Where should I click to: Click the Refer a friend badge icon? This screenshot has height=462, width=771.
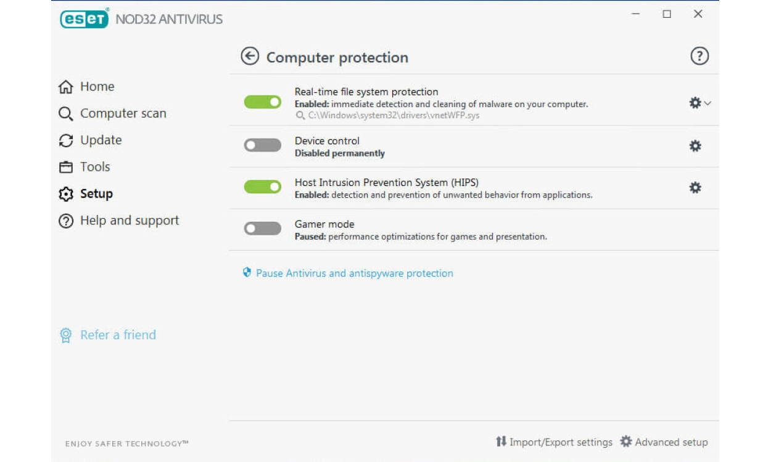[65, 335]
